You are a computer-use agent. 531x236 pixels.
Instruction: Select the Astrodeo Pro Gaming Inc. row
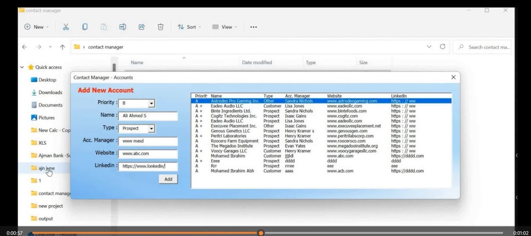pyautogui.click(x=321, y=101)
